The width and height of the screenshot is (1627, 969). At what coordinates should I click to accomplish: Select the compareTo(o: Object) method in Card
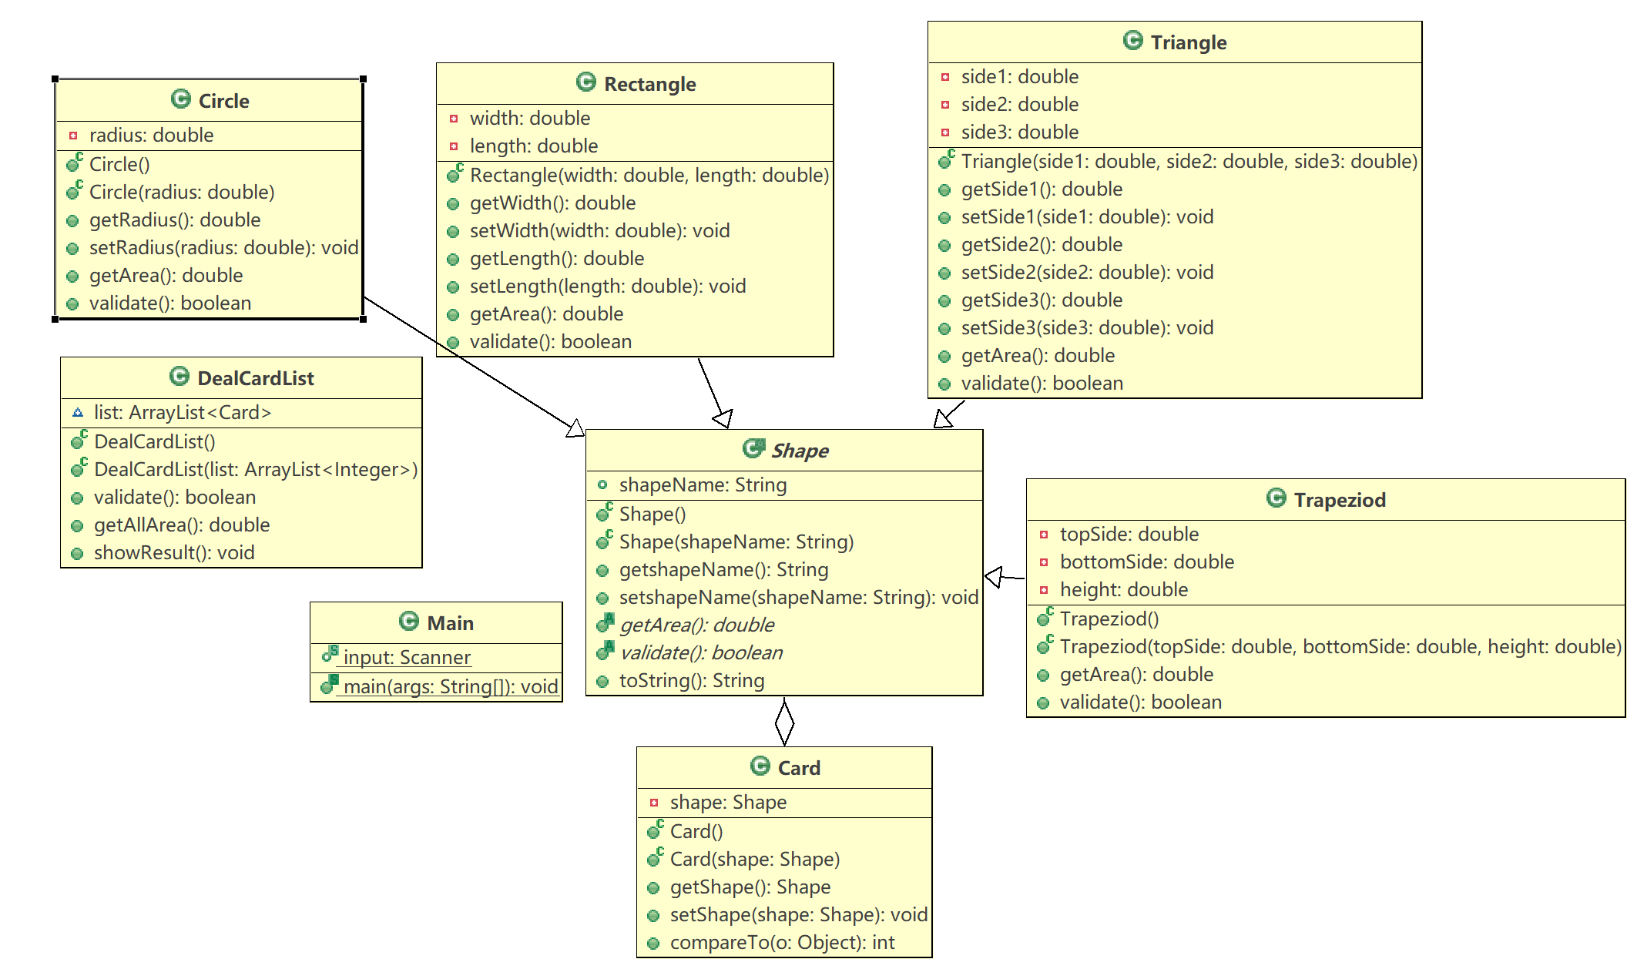782,943
